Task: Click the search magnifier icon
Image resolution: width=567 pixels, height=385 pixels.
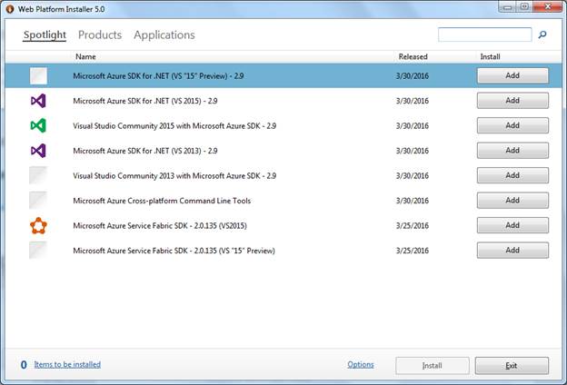Action: click(542, 35)
